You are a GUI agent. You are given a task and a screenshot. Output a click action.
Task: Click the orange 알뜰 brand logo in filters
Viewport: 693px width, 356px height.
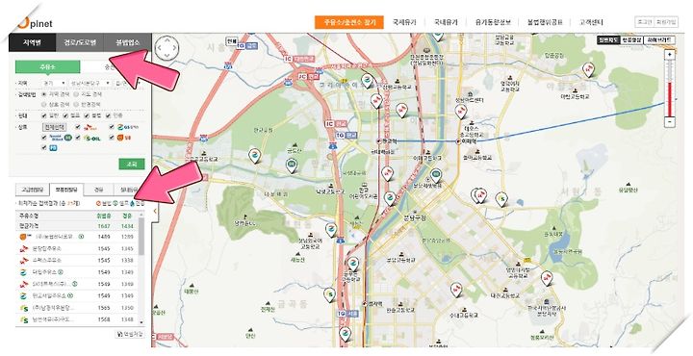pos(124,138)
